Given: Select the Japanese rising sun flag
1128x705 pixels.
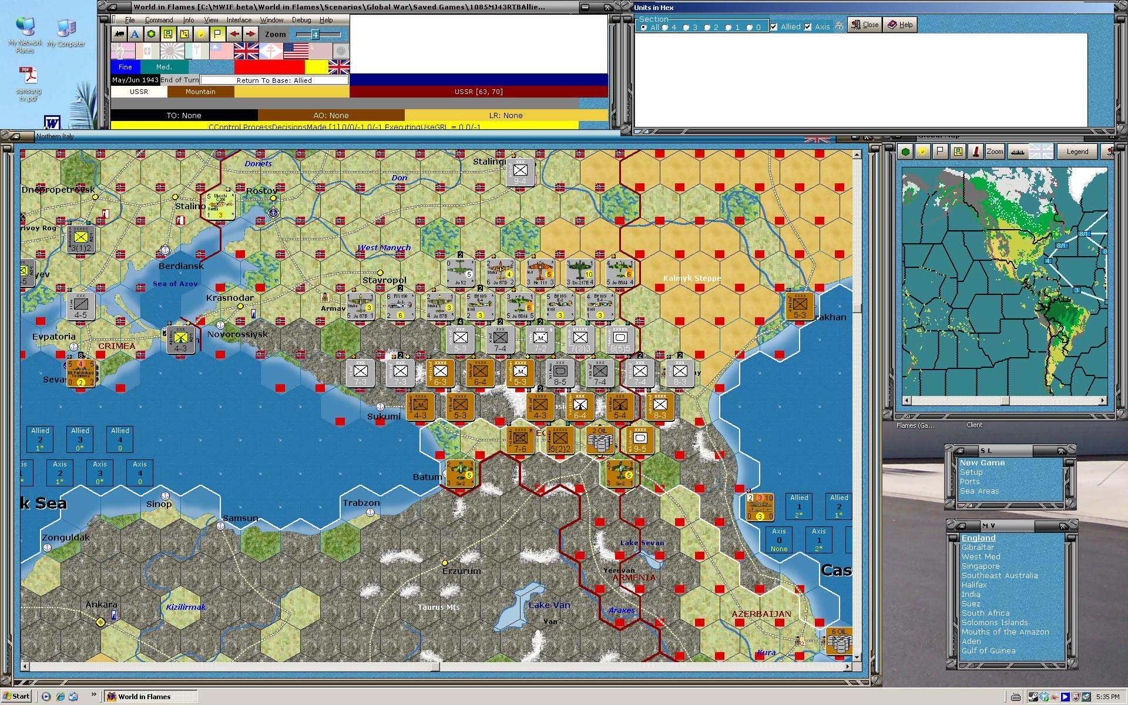Looking at the screenshot, I should 172,51.
